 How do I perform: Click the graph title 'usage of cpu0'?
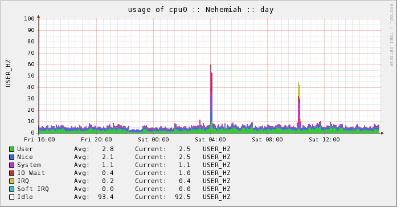(157, 10)
